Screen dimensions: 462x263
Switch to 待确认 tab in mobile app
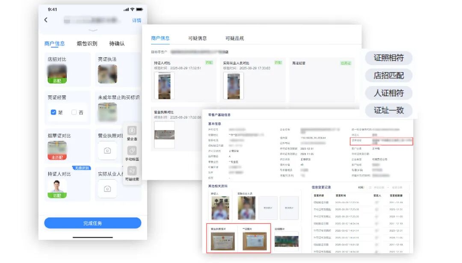(x=117, y=44)
